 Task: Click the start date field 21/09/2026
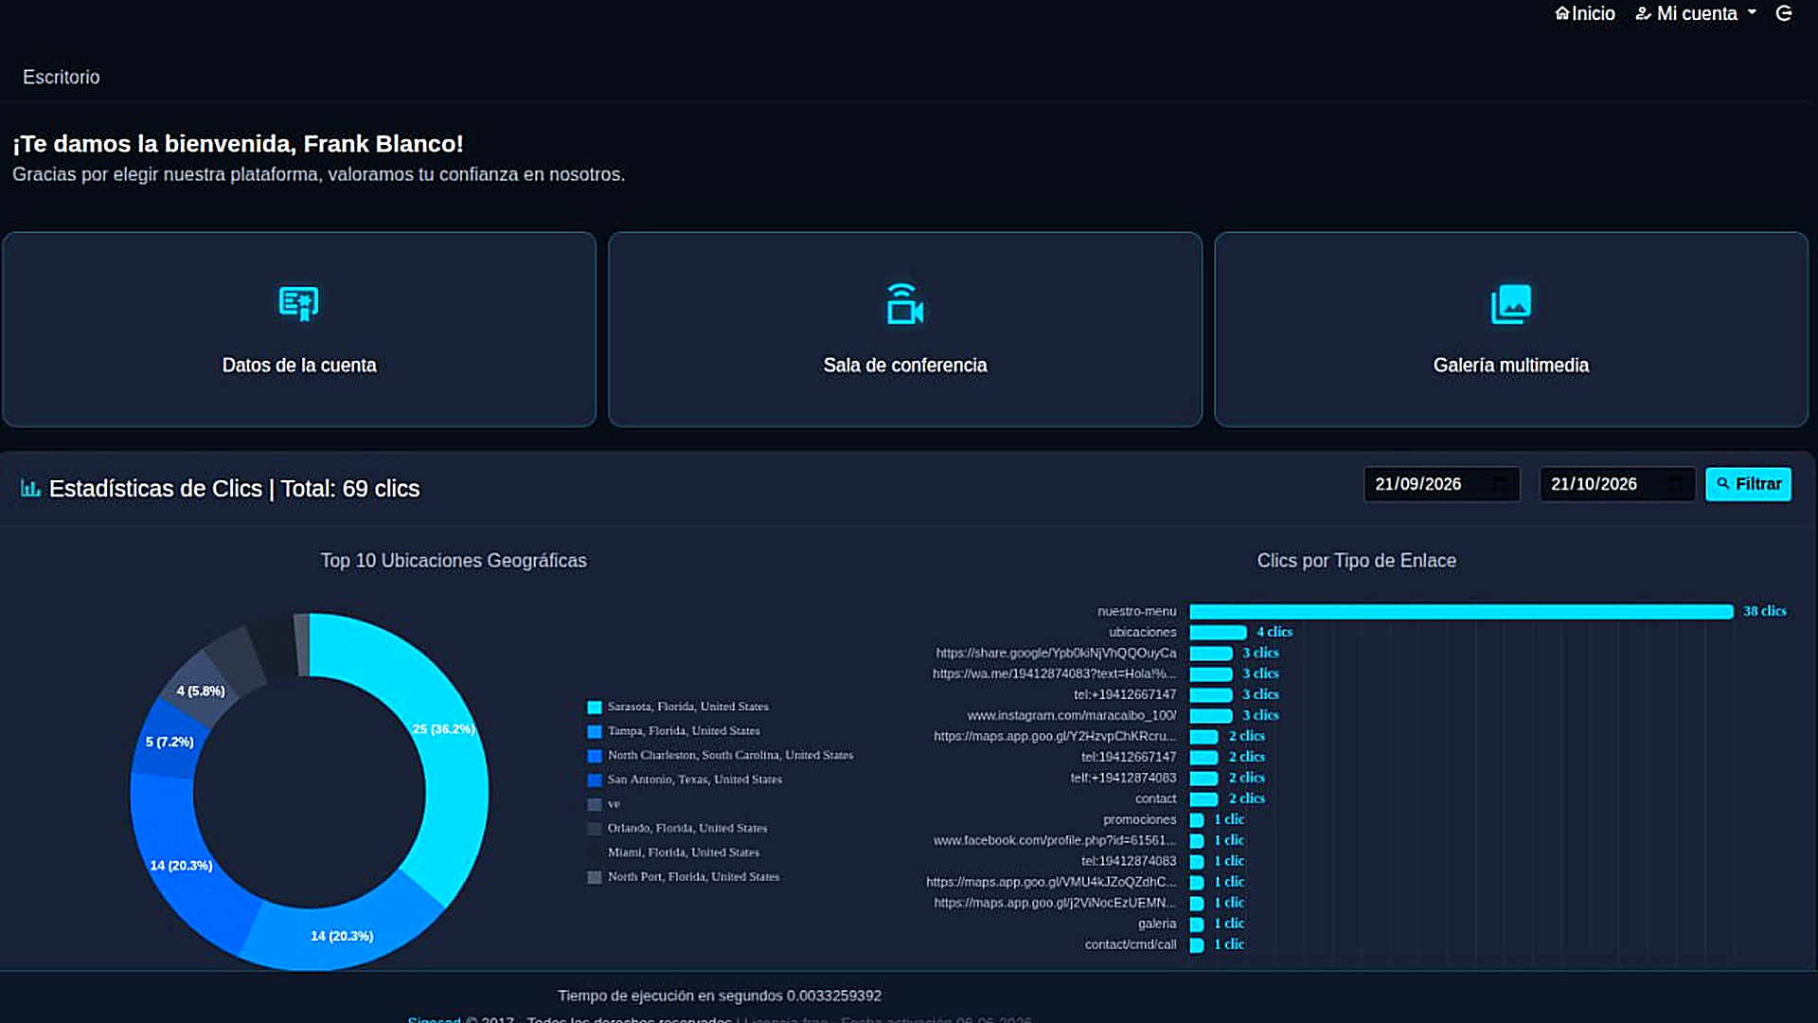point(1441,484)
